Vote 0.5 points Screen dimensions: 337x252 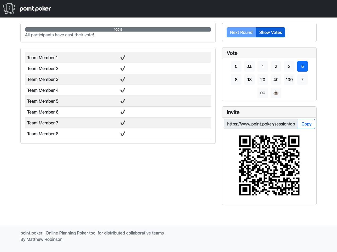[249, 66]
